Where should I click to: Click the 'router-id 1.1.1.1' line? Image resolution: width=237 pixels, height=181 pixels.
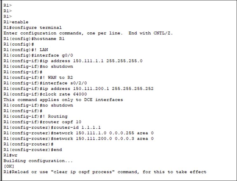[52, 127]
